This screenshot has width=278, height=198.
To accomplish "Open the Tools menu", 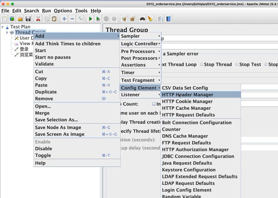I will pos(81,11).
